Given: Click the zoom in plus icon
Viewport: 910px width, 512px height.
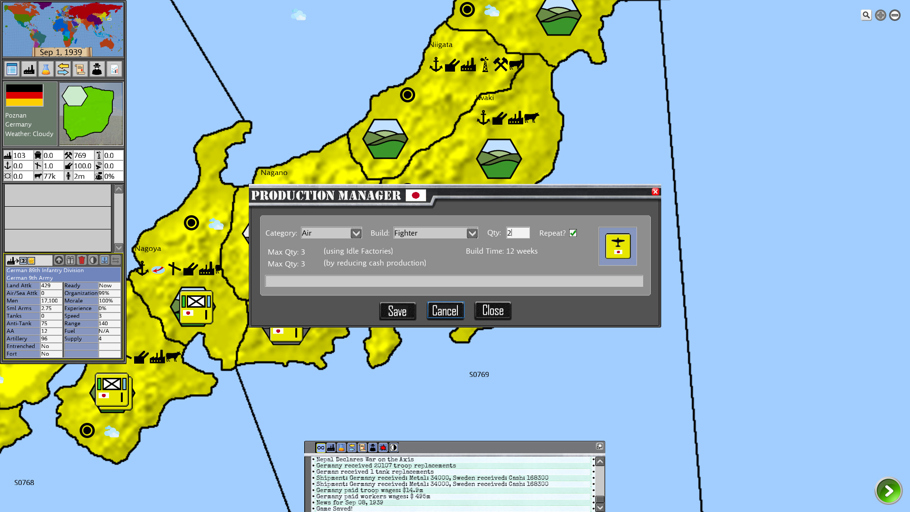Looking at the screenshot, I should [x=880, y=15].
